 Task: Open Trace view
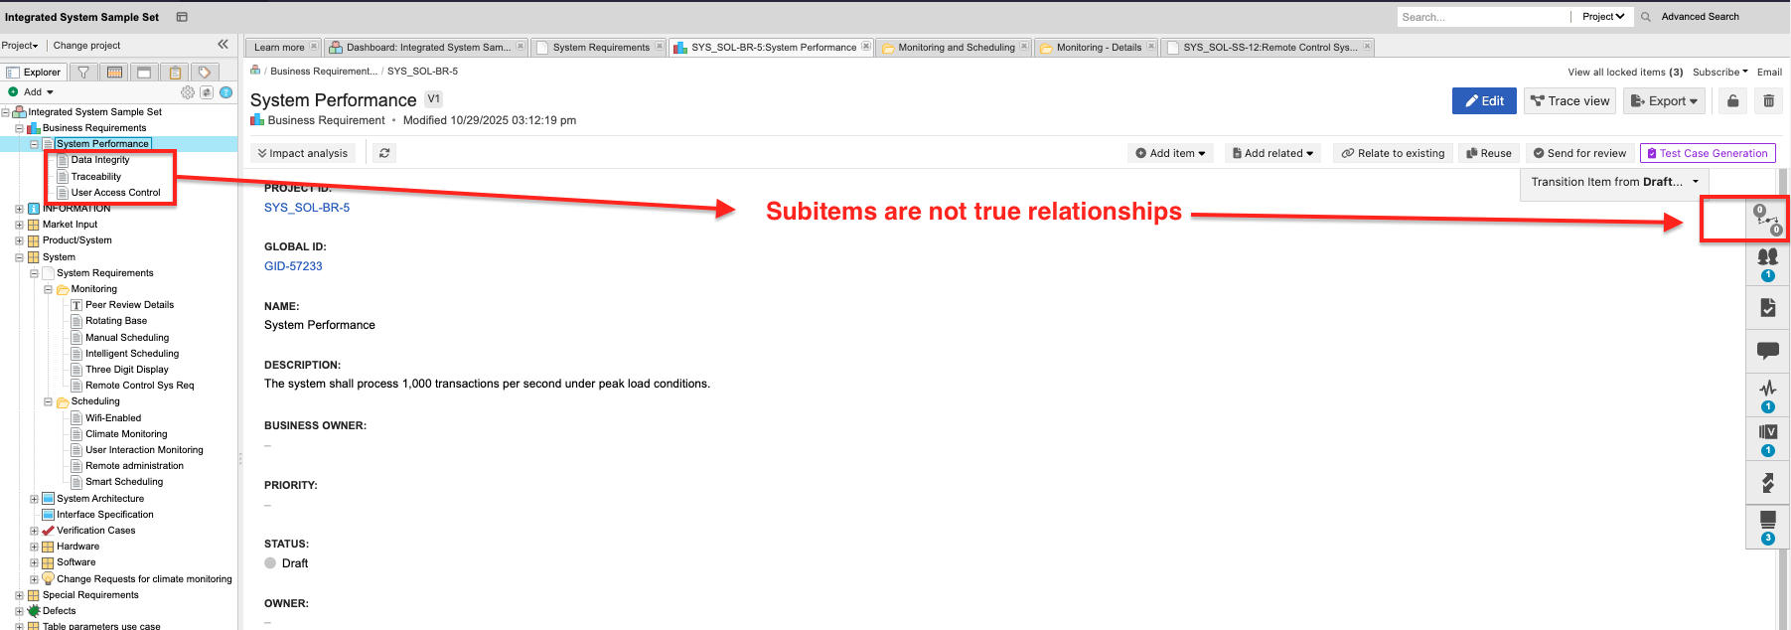click(1569, 100)
